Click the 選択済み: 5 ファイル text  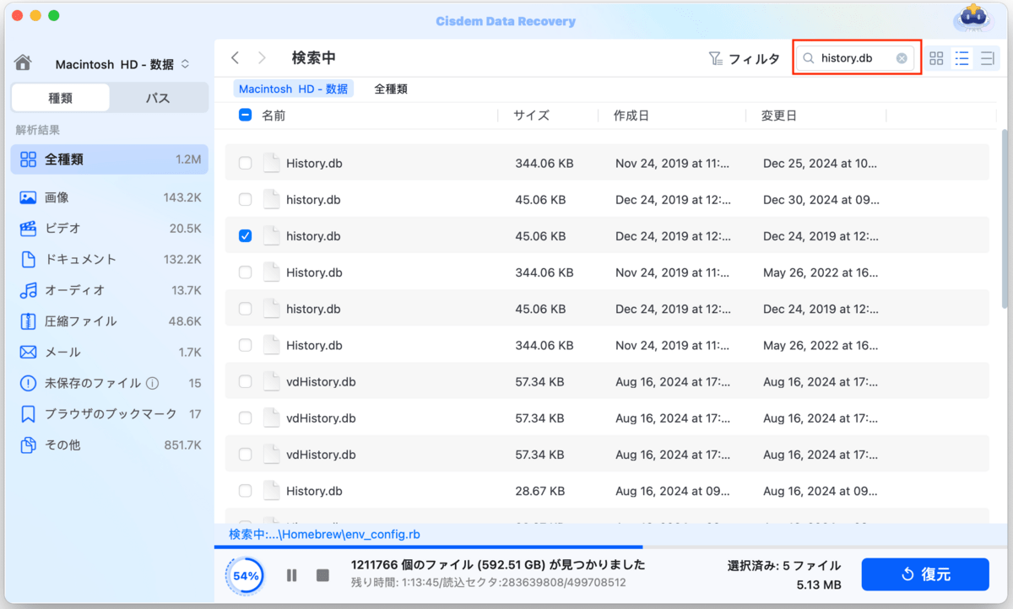pyautogui.click(x=784, y=566)
